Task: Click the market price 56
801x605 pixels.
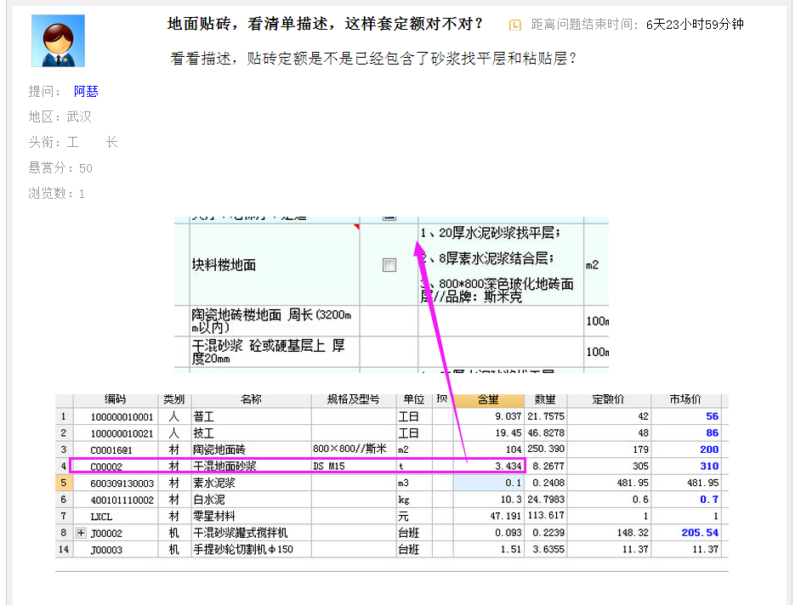Action: [712, 416]
